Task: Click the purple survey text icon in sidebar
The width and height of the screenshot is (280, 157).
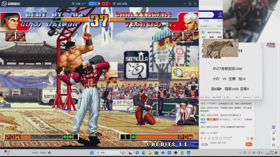Action: tap(274, 127)
